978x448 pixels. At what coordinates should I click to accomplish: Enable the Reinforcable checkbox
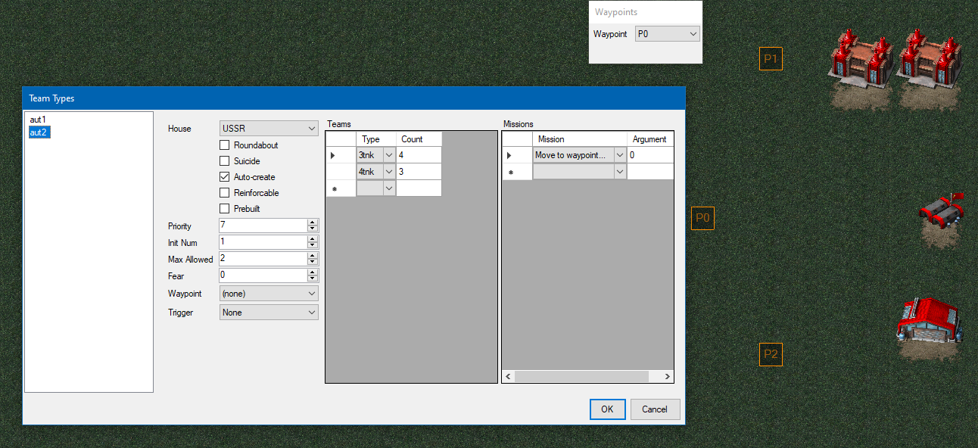224,193
